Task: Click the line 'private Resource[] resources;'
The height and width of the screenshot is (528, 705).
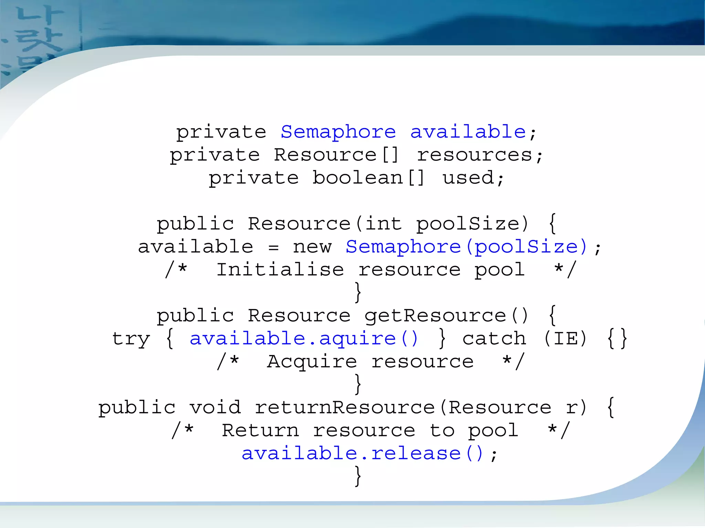Action: click(356, 155)
